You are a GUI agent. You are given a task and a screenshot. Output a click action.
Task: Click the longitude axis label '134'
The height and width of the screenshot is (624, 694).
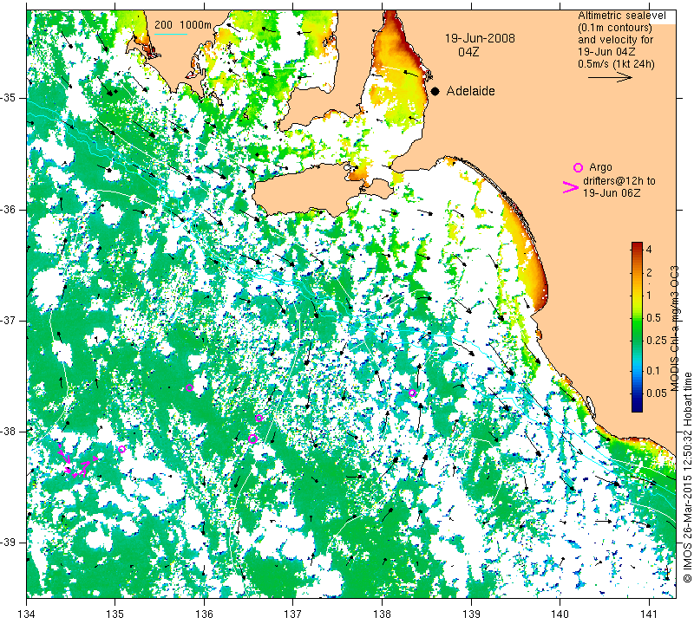[x=27, y=614]
